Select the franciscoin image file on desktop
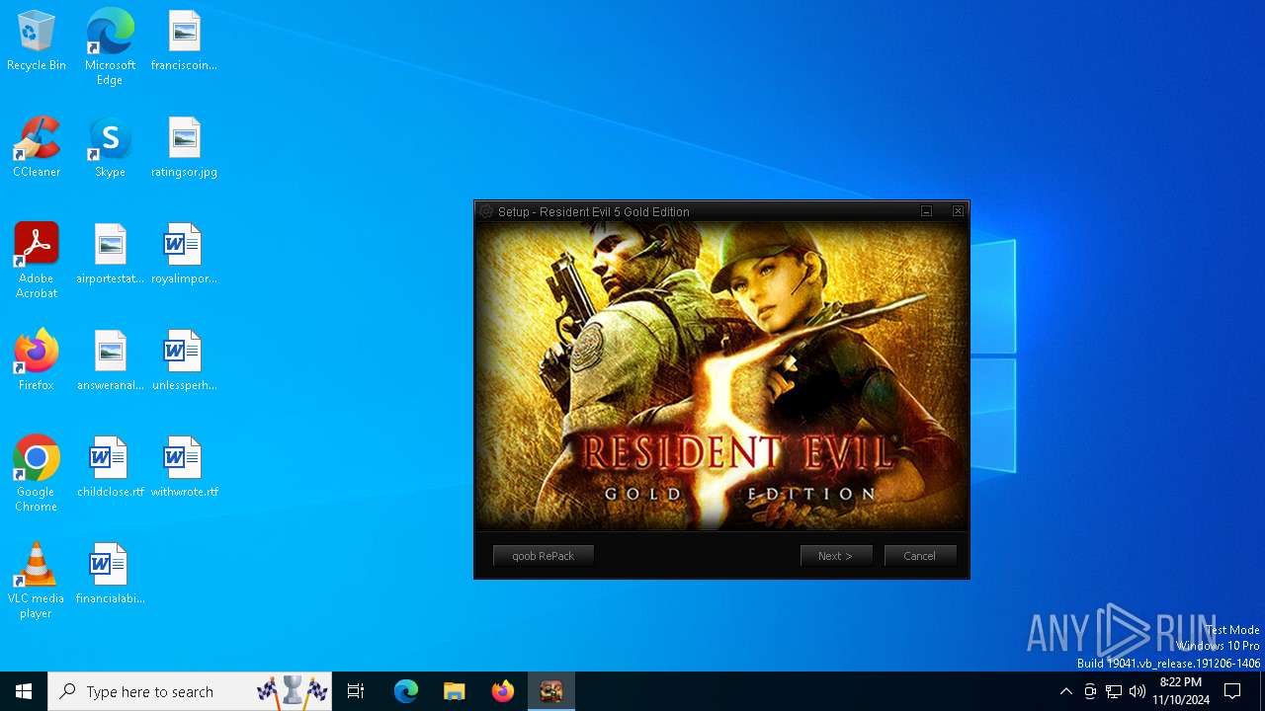The width and height of the screenshot is (1265, 711). (184, 41)
